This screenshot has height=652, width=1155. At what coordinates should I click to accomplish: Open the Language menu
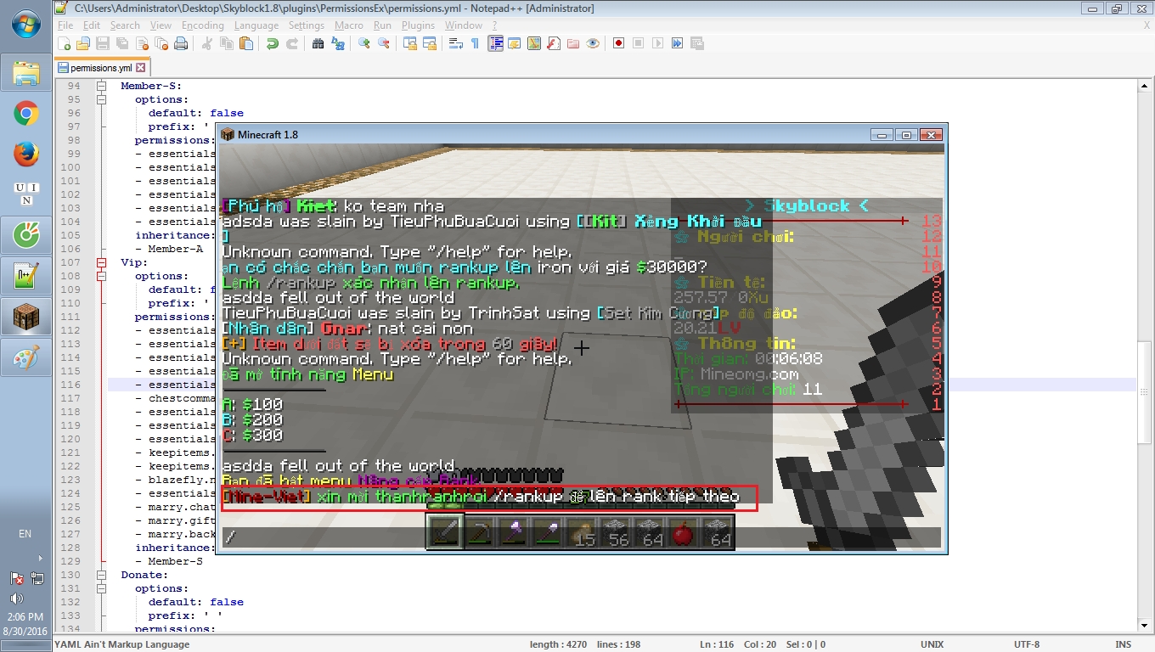256,25
